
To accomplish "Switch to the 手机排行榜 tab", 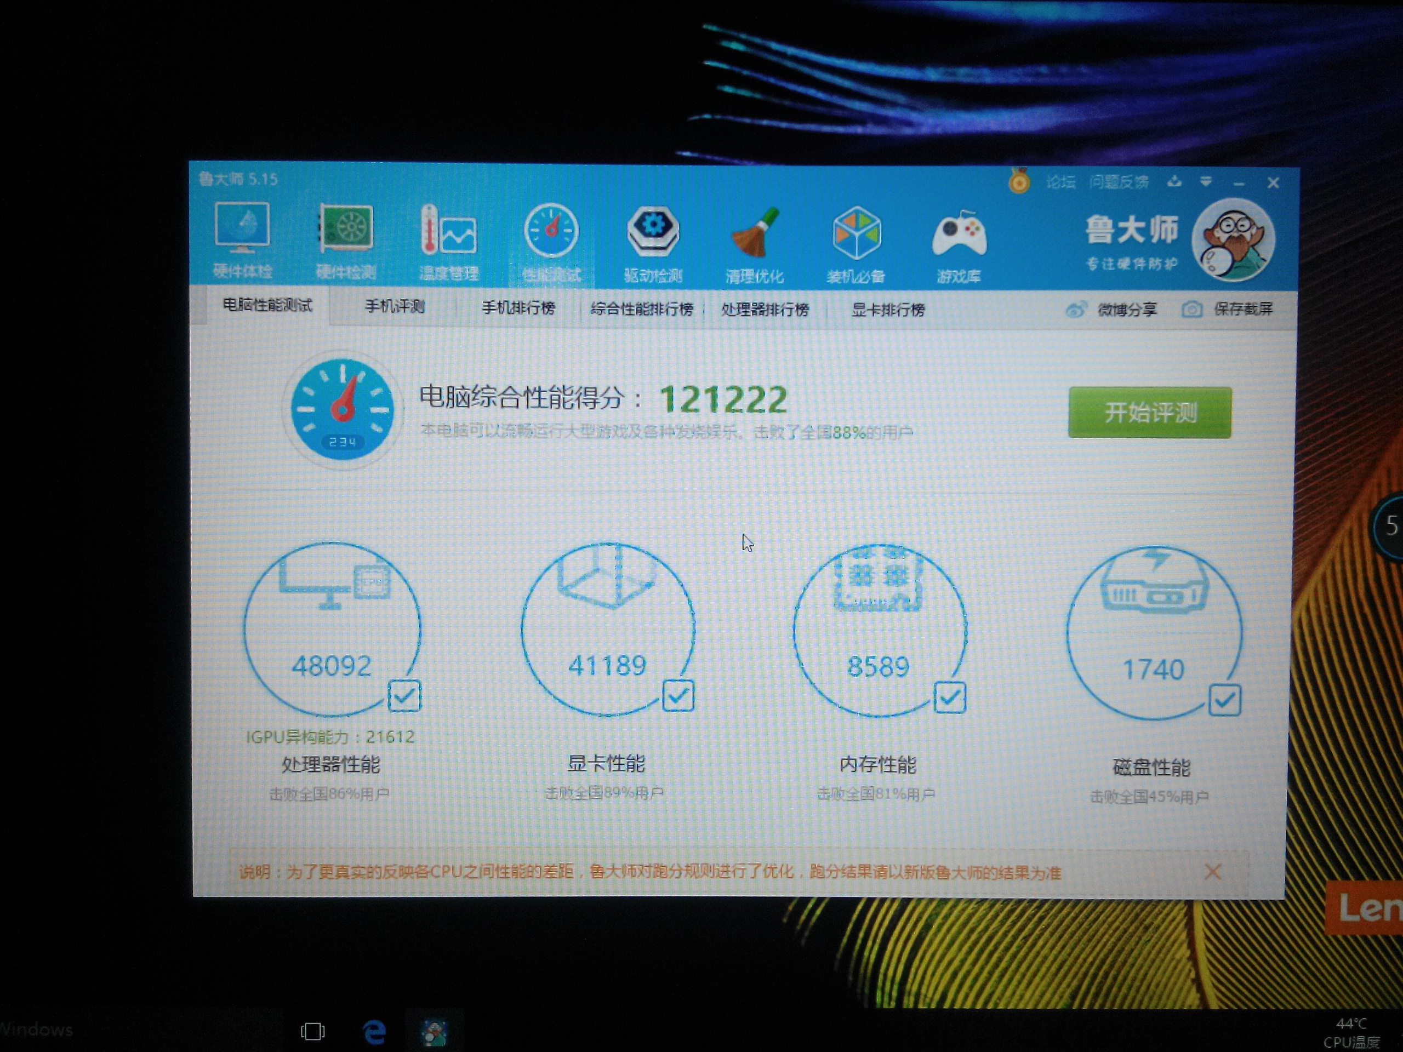I will (518, 308).
